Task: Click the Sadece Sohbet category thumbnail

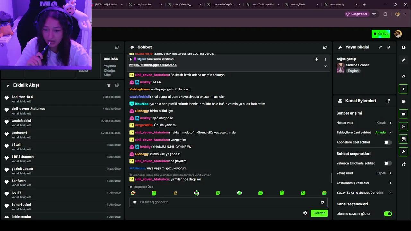Action: pyautogui.click(x=340, y=68)
